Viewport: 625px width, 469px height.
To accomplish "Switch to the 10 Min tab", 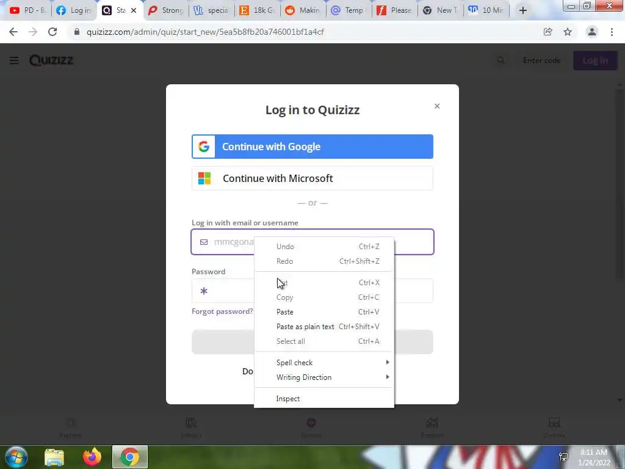I will coord(486,10).
